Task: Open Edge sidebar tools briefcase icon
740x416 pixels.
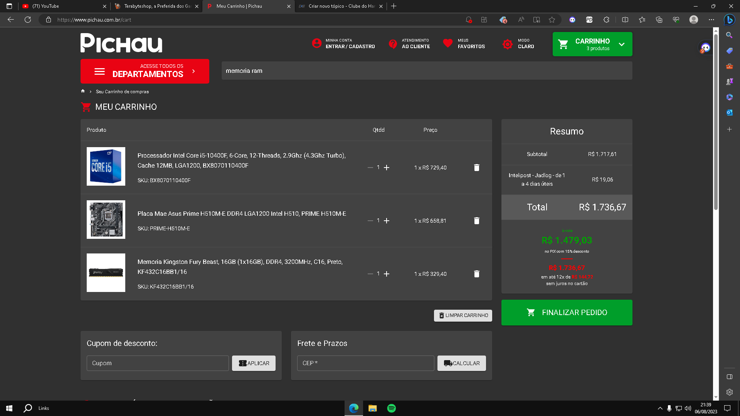Action: [729, 66]
